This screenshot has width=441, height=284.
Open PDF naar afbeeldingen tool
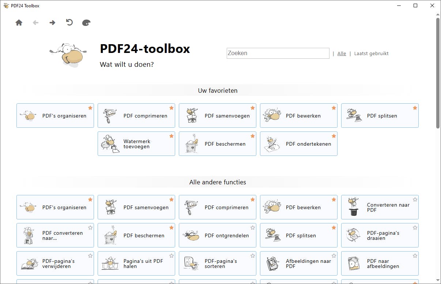[380, 264]
